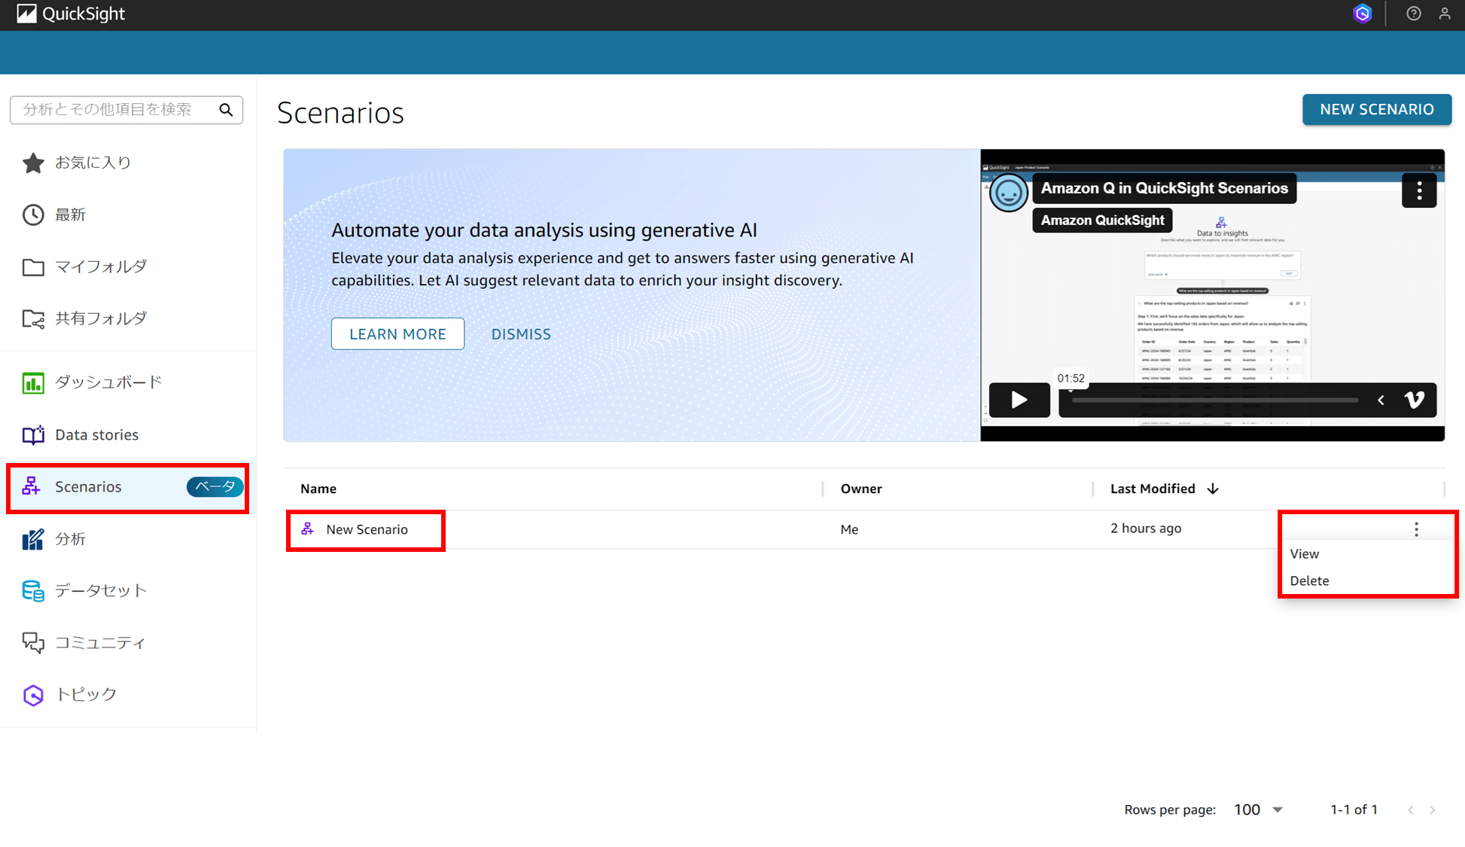The image size is (1465, 847).
Task: Click the 最新 clock icon
Action: [33, 215]
